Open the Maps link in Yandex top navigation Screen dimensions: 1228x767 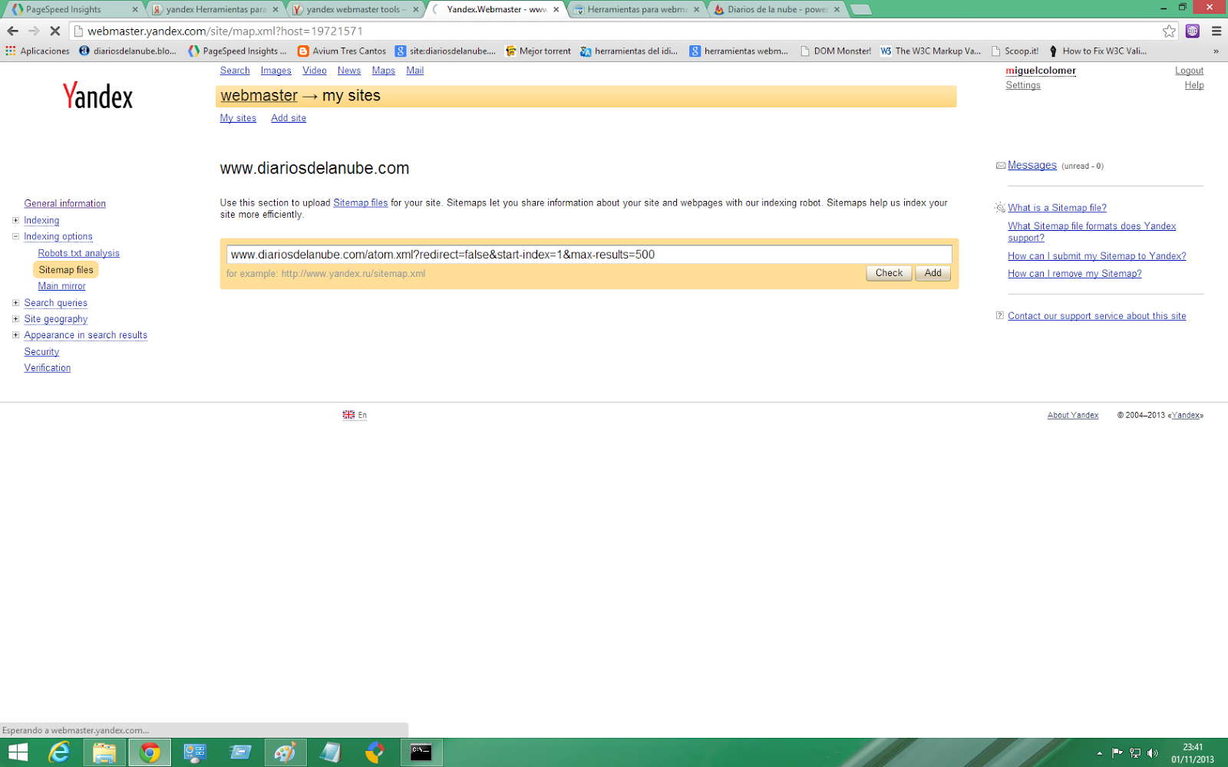click(383, 71)
